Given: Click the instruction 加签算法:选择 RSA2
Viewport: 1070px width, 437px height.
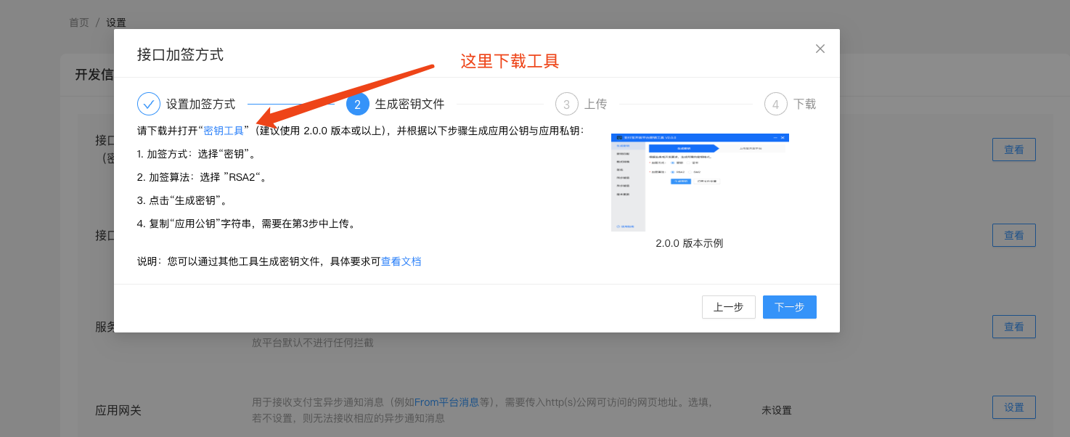Looking at the screenshot, I should pos(203,177).
